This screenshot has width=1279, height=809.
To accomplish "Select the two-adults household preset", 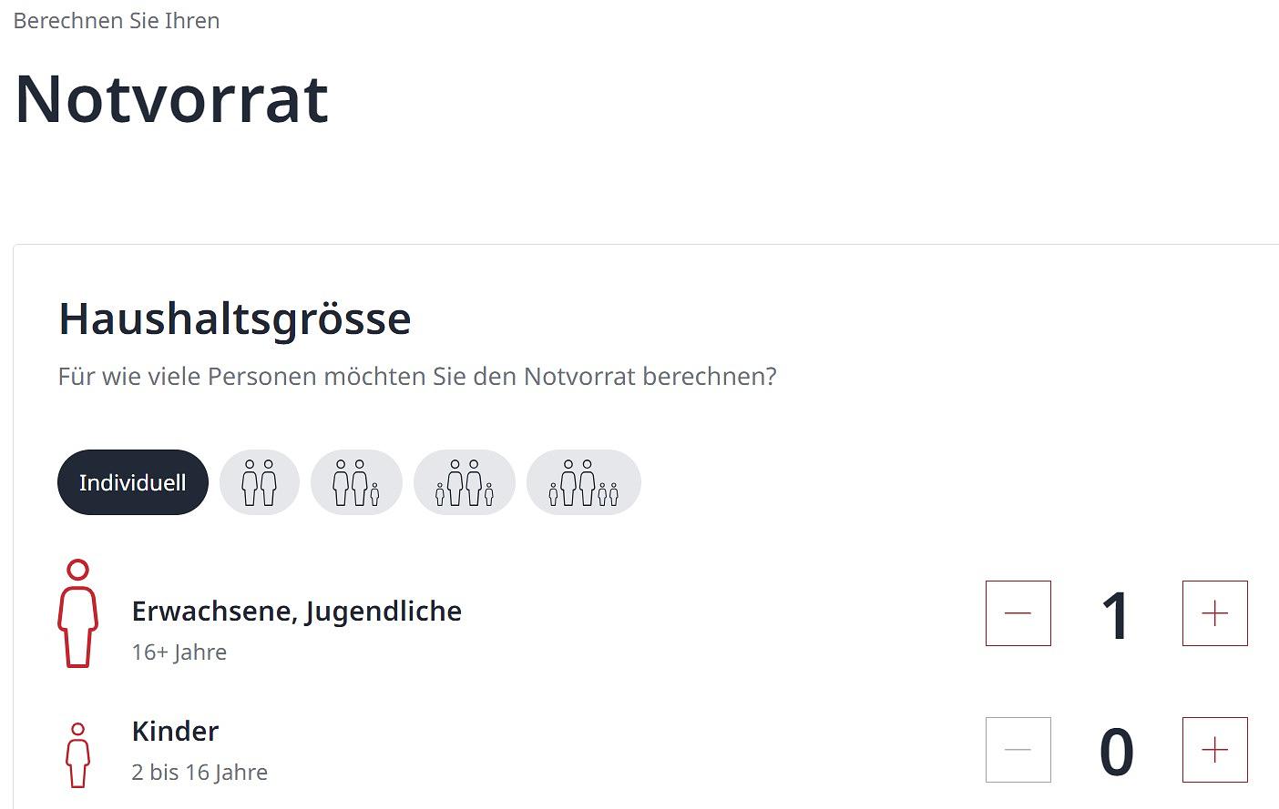I will (260, 482).
